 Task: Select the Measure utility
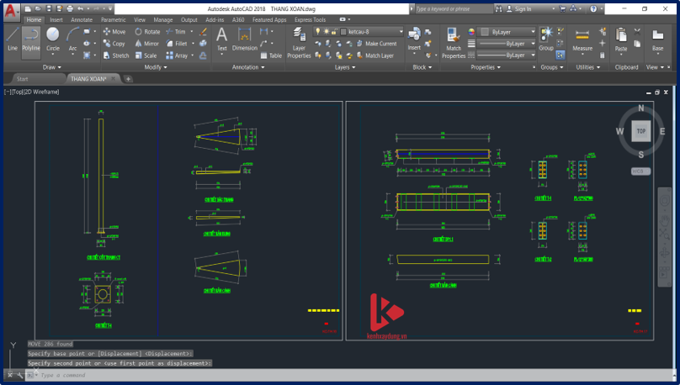(x=582, y=40)
